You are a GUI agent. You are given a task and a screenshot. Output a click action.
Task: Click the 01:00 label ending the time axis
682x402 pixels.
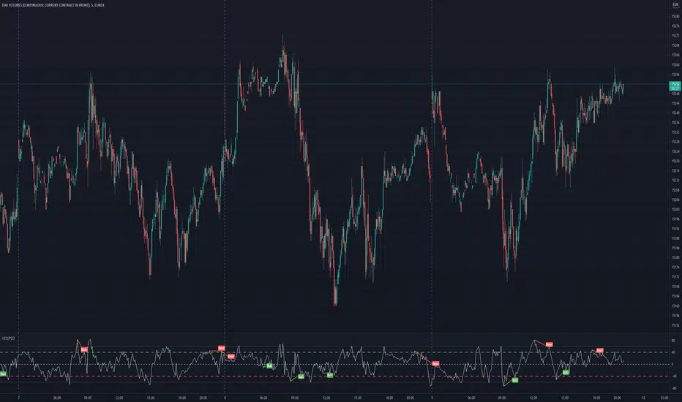point(664,398)
